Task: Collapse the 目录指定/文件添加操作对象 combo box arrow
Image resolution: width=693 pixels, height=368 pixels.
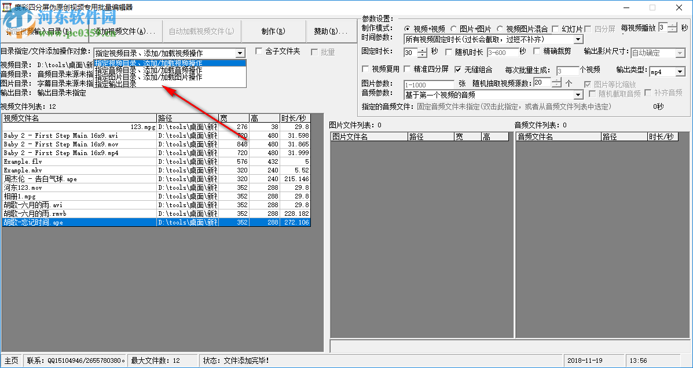Action: click(x=240, y=53)
